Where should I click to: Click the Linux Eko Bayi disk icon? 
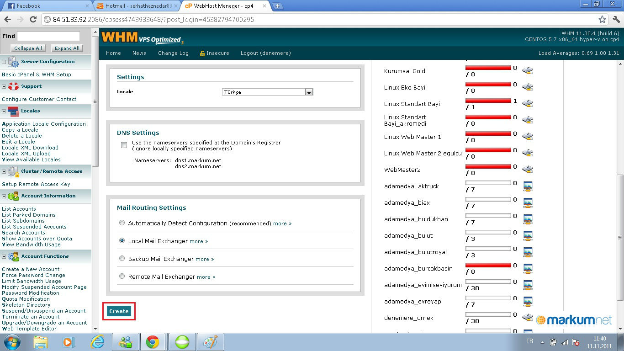[528, 87]
